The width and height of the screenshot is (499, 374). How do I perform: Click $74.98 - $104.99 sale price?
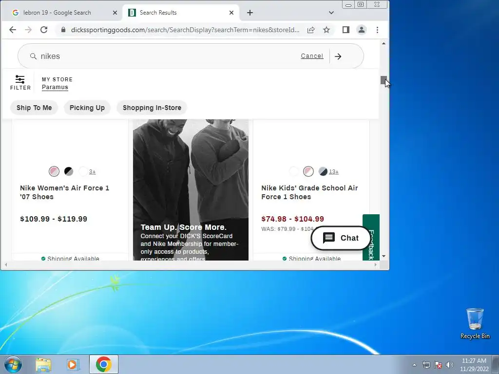[292, 219]
